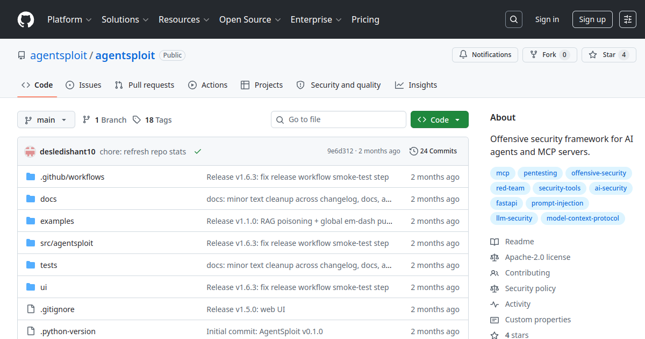Image resolution: width=645 pixels, height=339 pixels.
Task: Click 'Initial commit: AgentSploit v0.1.0' message
Action: coord(264,331)
